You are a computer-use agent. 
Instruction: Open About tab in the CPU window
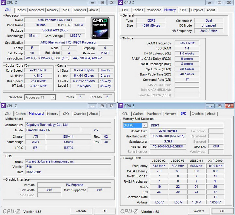[94, 10]
